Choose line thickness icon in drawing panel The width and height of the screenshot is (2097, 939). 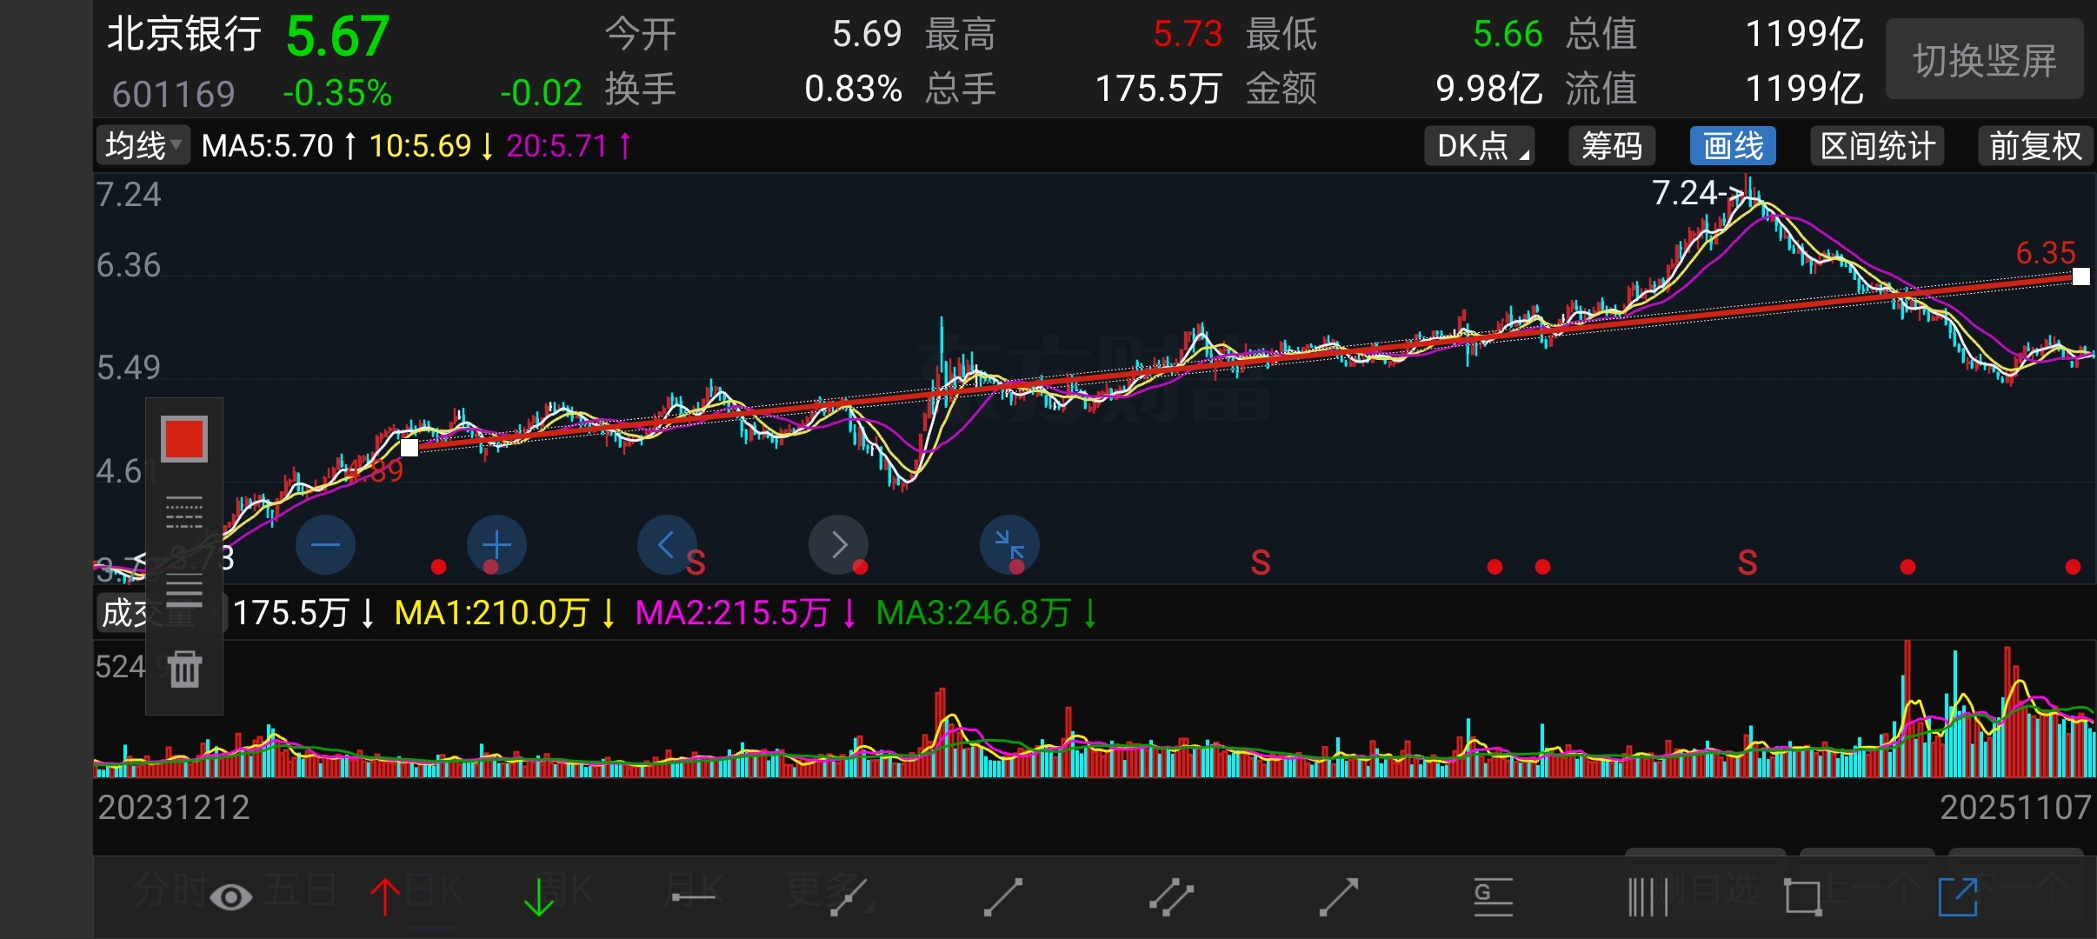pyautogui.click(x=184, y=590)
